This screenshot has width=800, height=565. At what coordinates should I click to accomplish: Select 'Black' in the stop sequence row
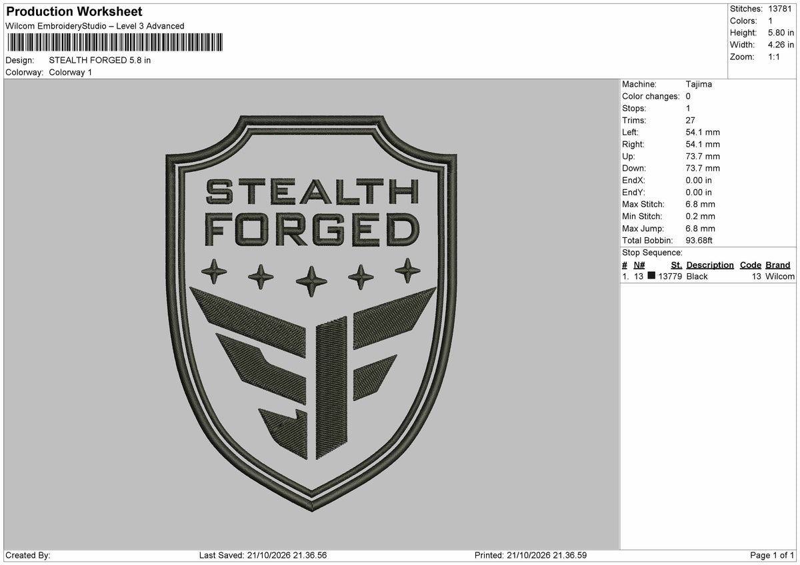[697, 276]
